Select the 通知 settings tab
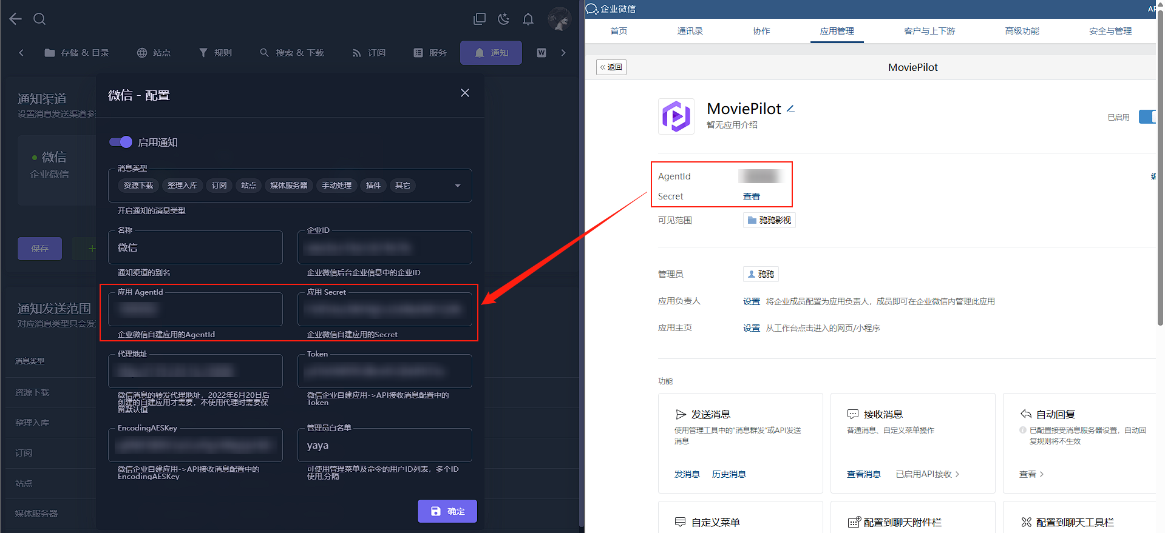Image resolution: width=1165 pixels, height=533 pixels. 491,53
